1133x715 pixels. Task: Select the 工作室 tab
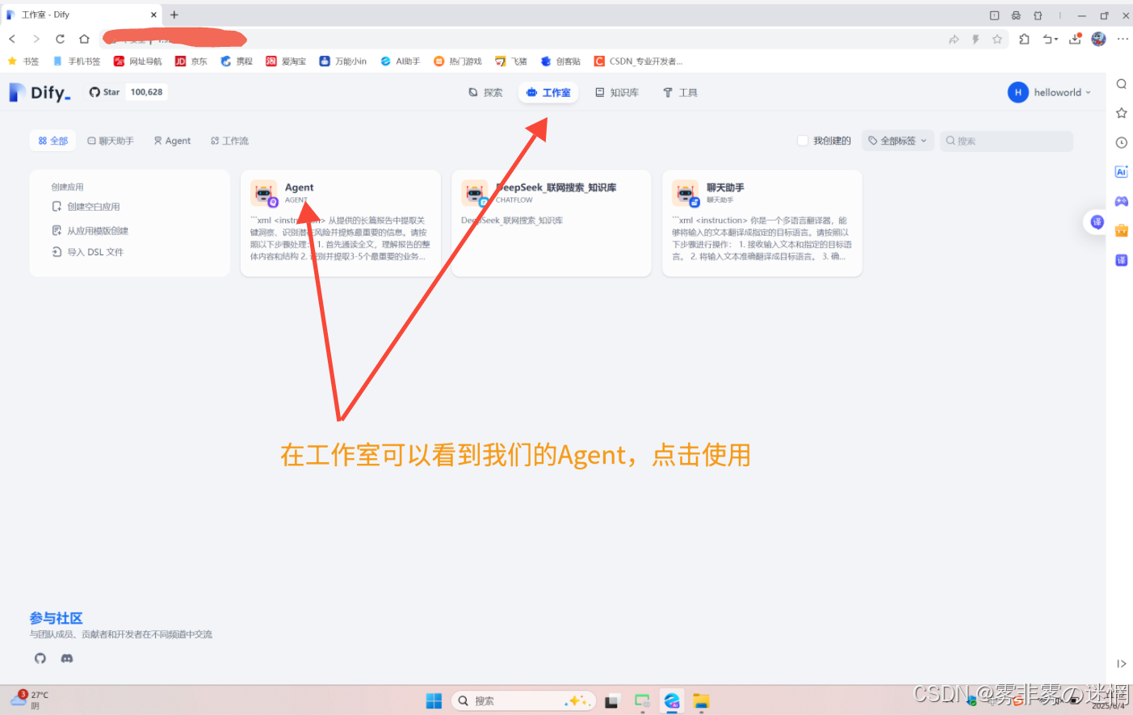548,93
